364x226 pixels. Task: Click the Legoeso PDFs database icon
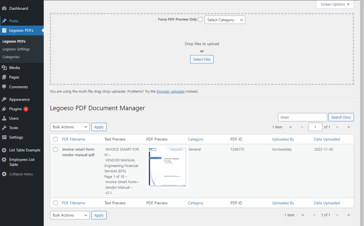click(x=4, y=30)
